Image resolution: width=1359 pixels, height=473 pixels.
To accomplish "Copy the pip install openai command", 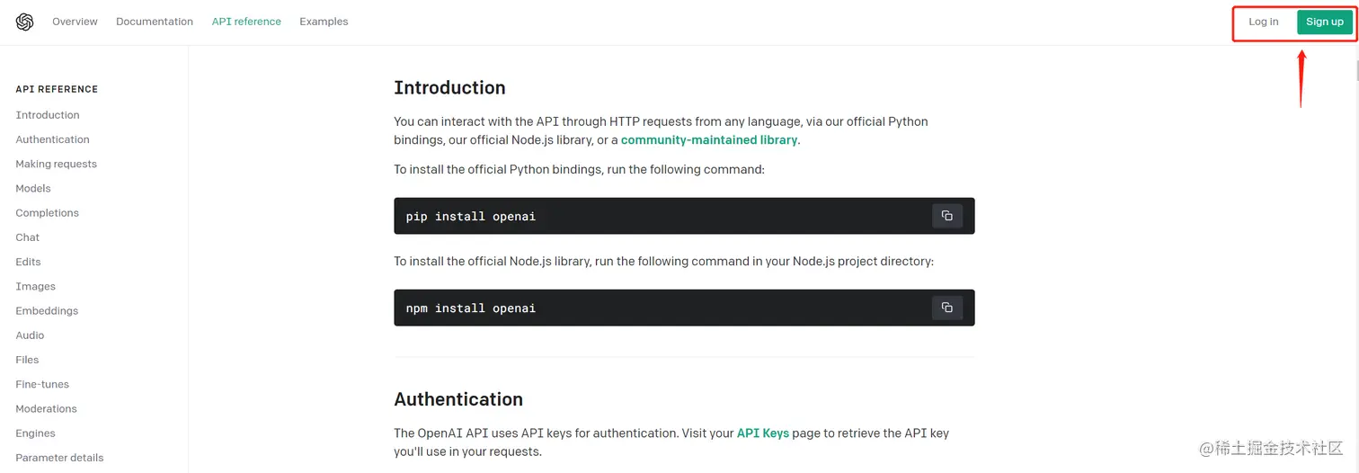I will 947,216.
